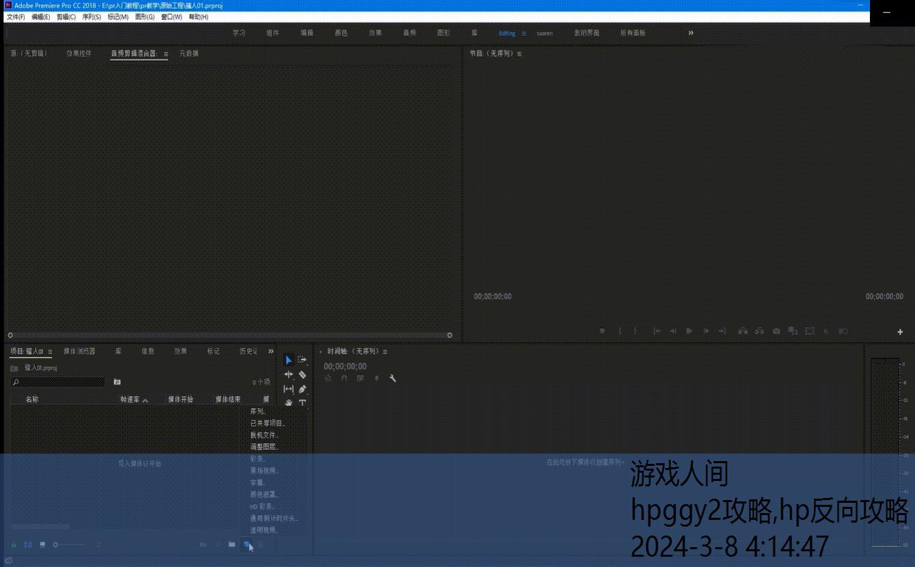Step back one frame in Program monitor
915x567 pixels.
[673, 331]
